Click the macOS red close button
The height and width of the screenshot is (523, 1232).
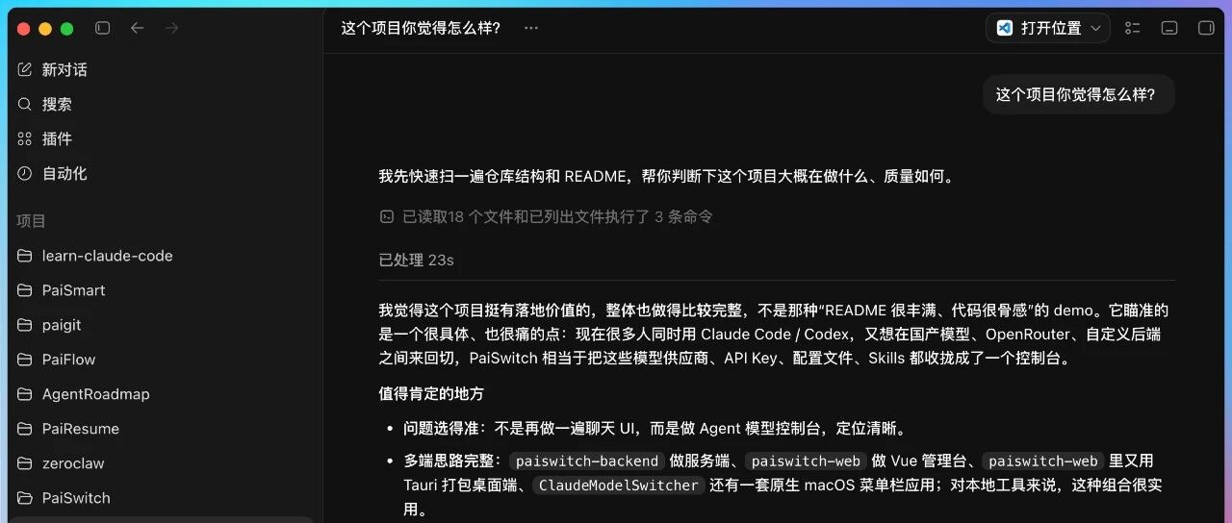24,29
